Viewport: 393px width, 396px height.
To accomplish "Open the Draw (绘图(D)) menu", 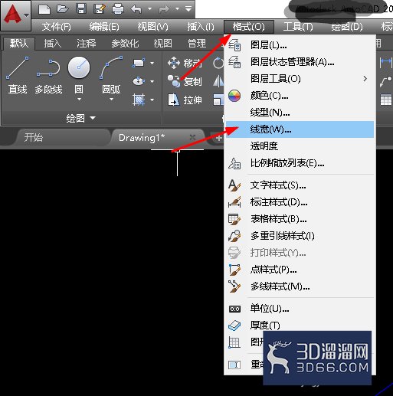I will pos(347,27).
